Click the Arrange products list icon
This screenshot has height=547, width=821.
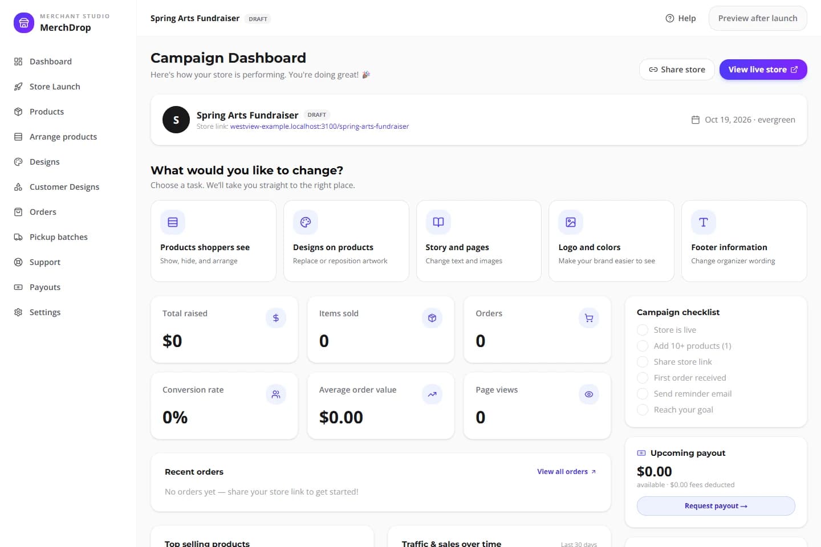[18, 137]
